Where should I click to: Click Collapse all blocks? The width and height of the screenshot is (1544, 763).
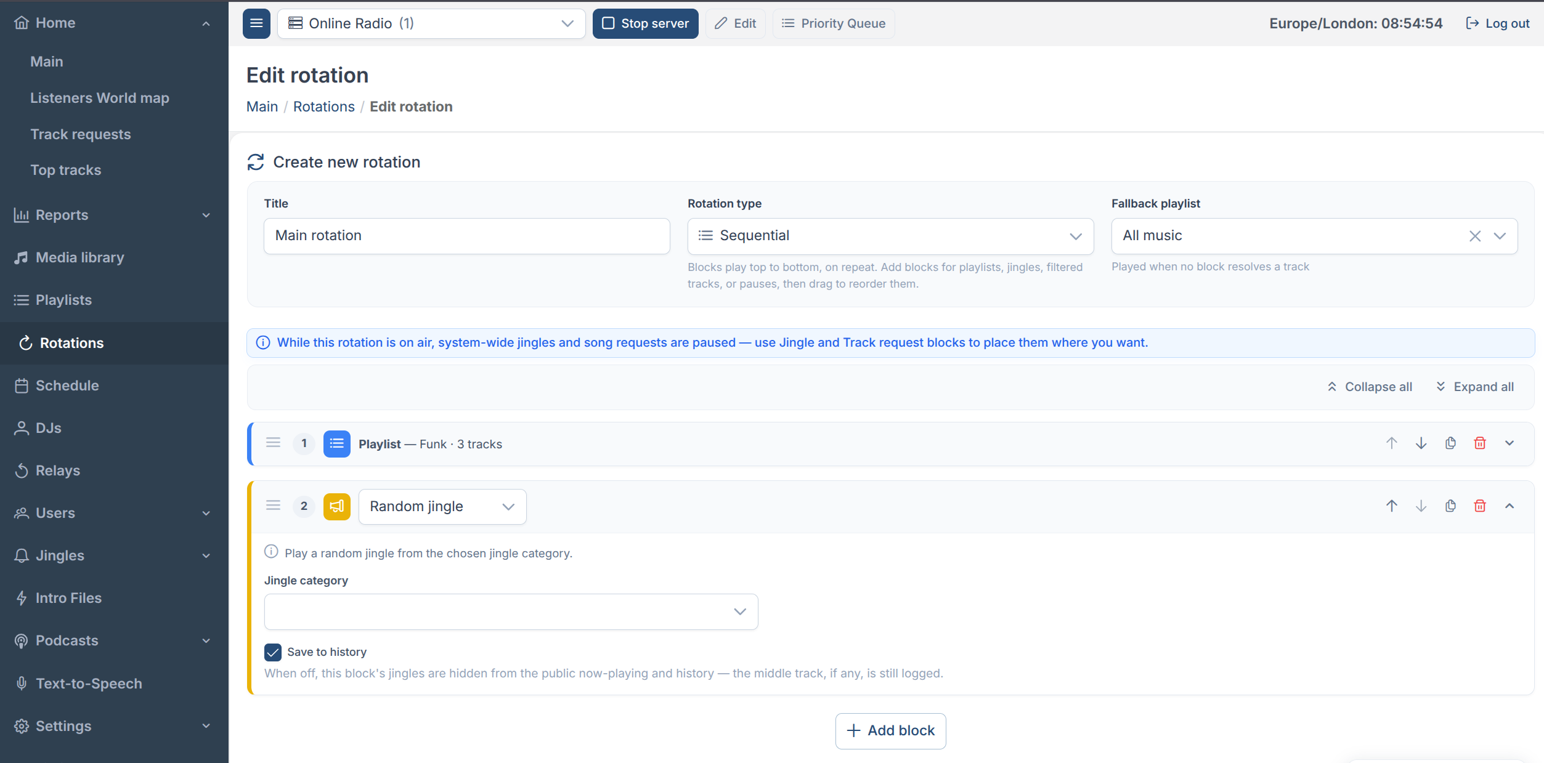click(1369, 387)
